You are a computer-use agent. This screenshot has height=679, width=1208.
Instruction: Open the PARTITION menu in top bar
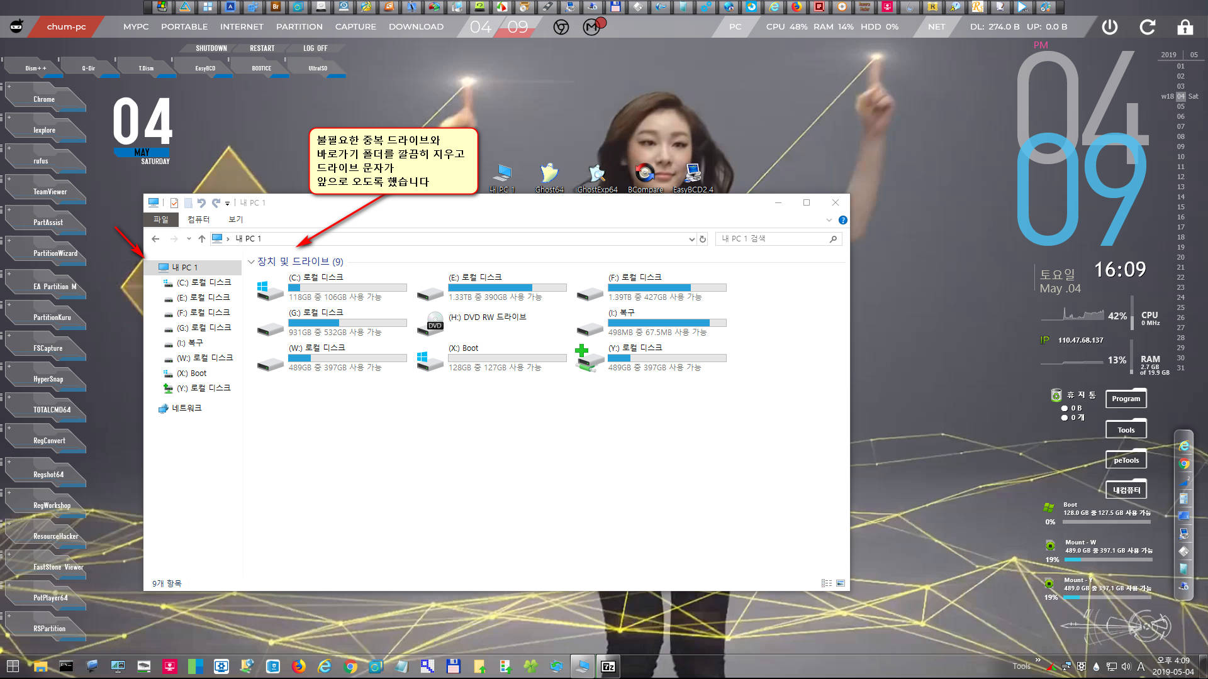[299, 27]
